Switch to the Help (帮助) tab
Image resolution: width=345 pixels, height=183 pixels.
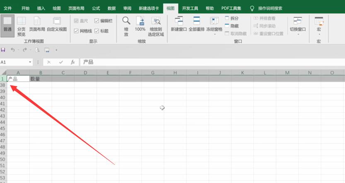point(210,8)
